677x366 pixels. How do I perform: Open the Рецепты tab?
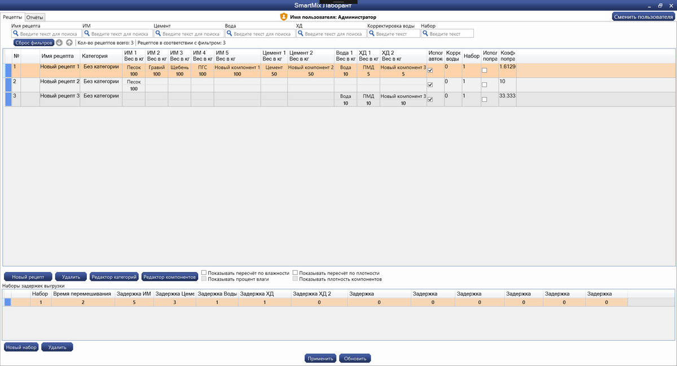[12, 17]
